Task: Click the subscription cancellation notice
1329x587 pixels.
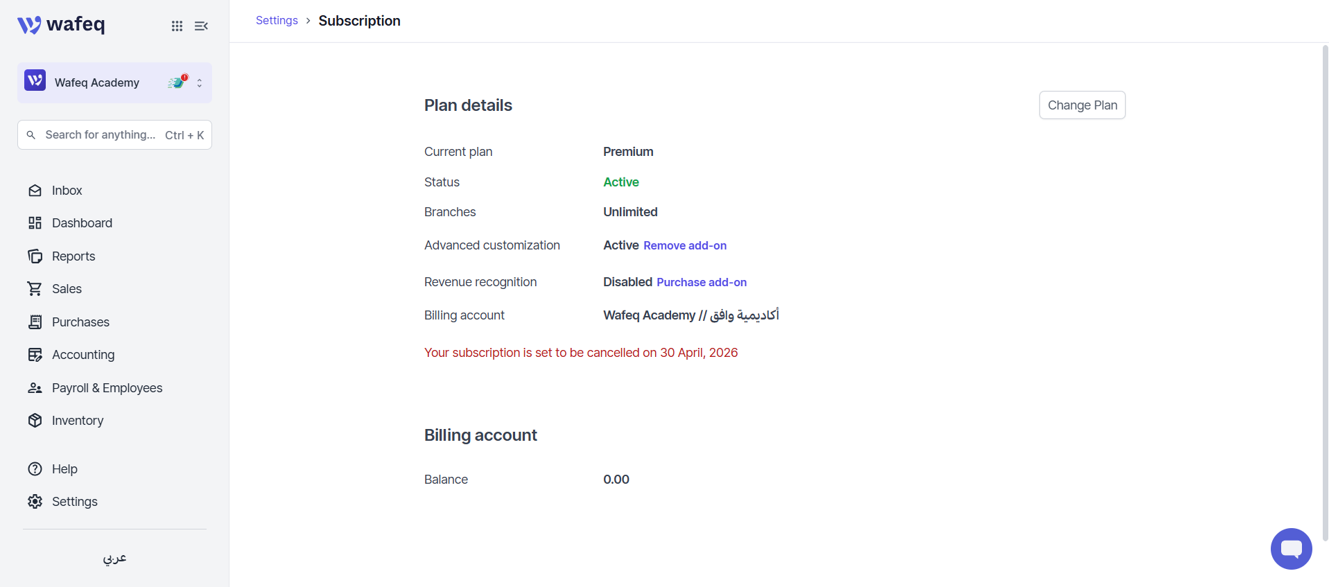Action: coord(581,353)
